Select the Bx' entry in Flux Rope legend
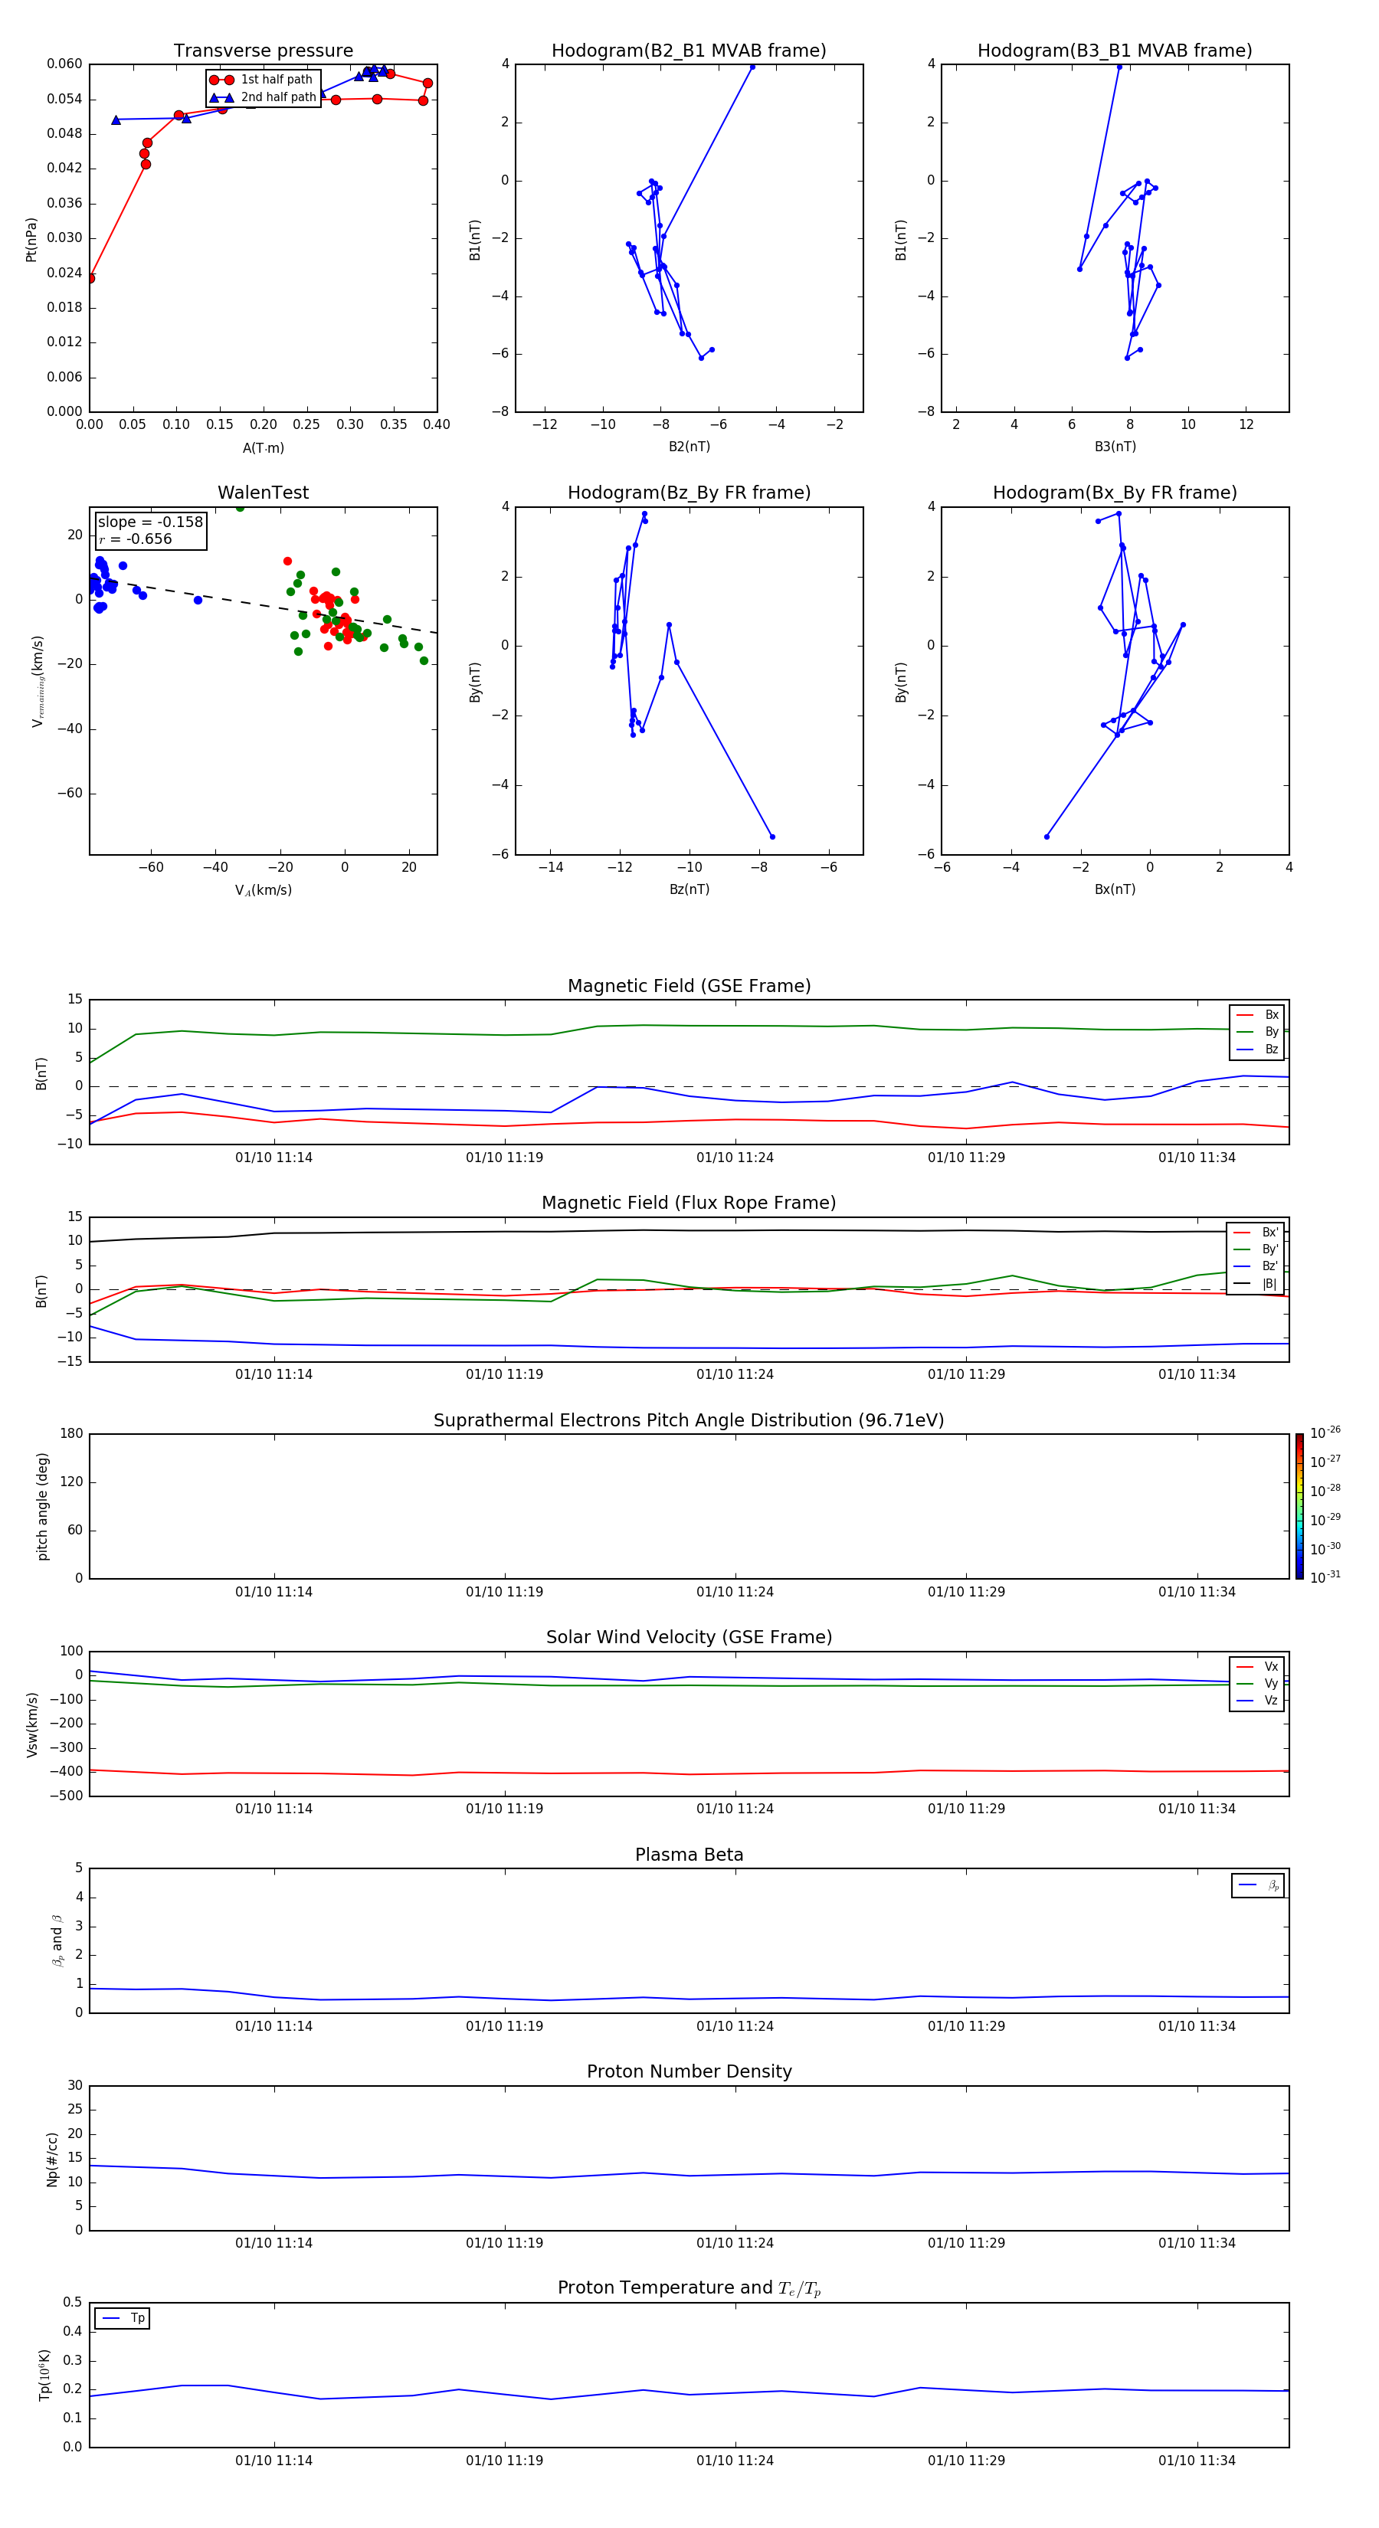The height and width of the screenshot is (2528, 1379). [x=1256, y=1233]
